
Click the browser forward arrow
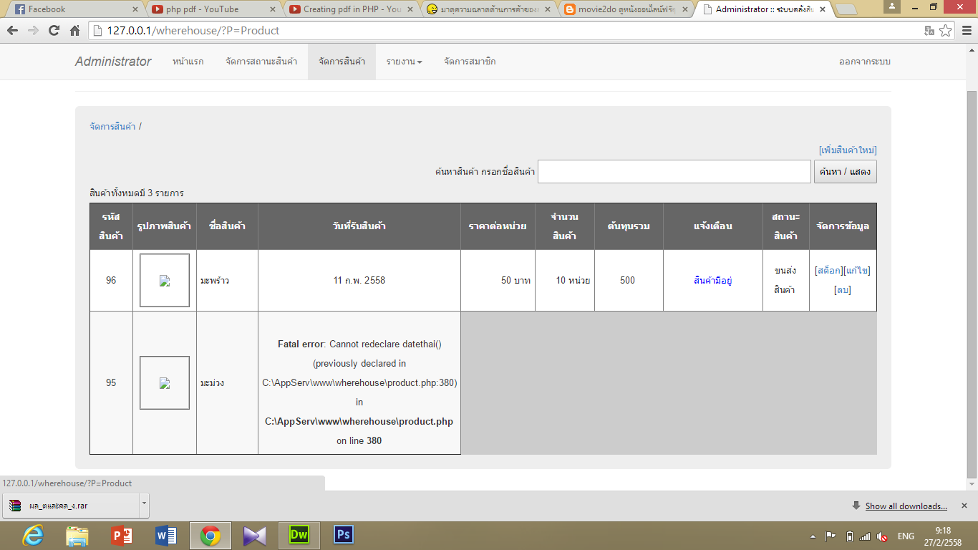pos(33,31)
